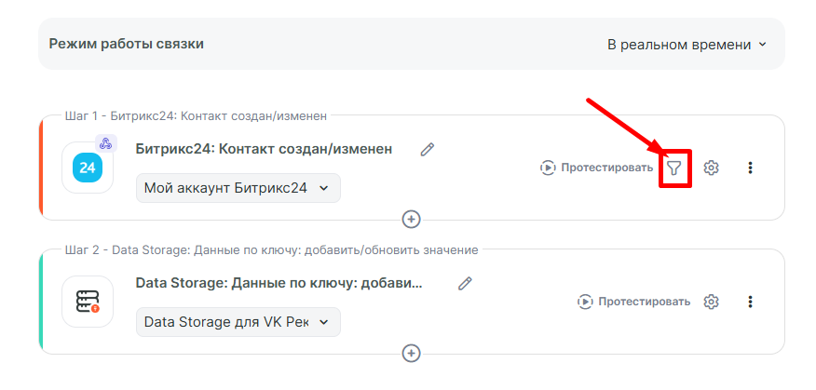Open the three-dot menu for Step 2

click(750, 302)
